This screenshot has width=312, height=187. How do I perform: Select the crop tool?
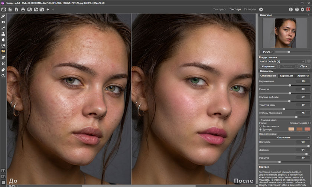(3, 64)
